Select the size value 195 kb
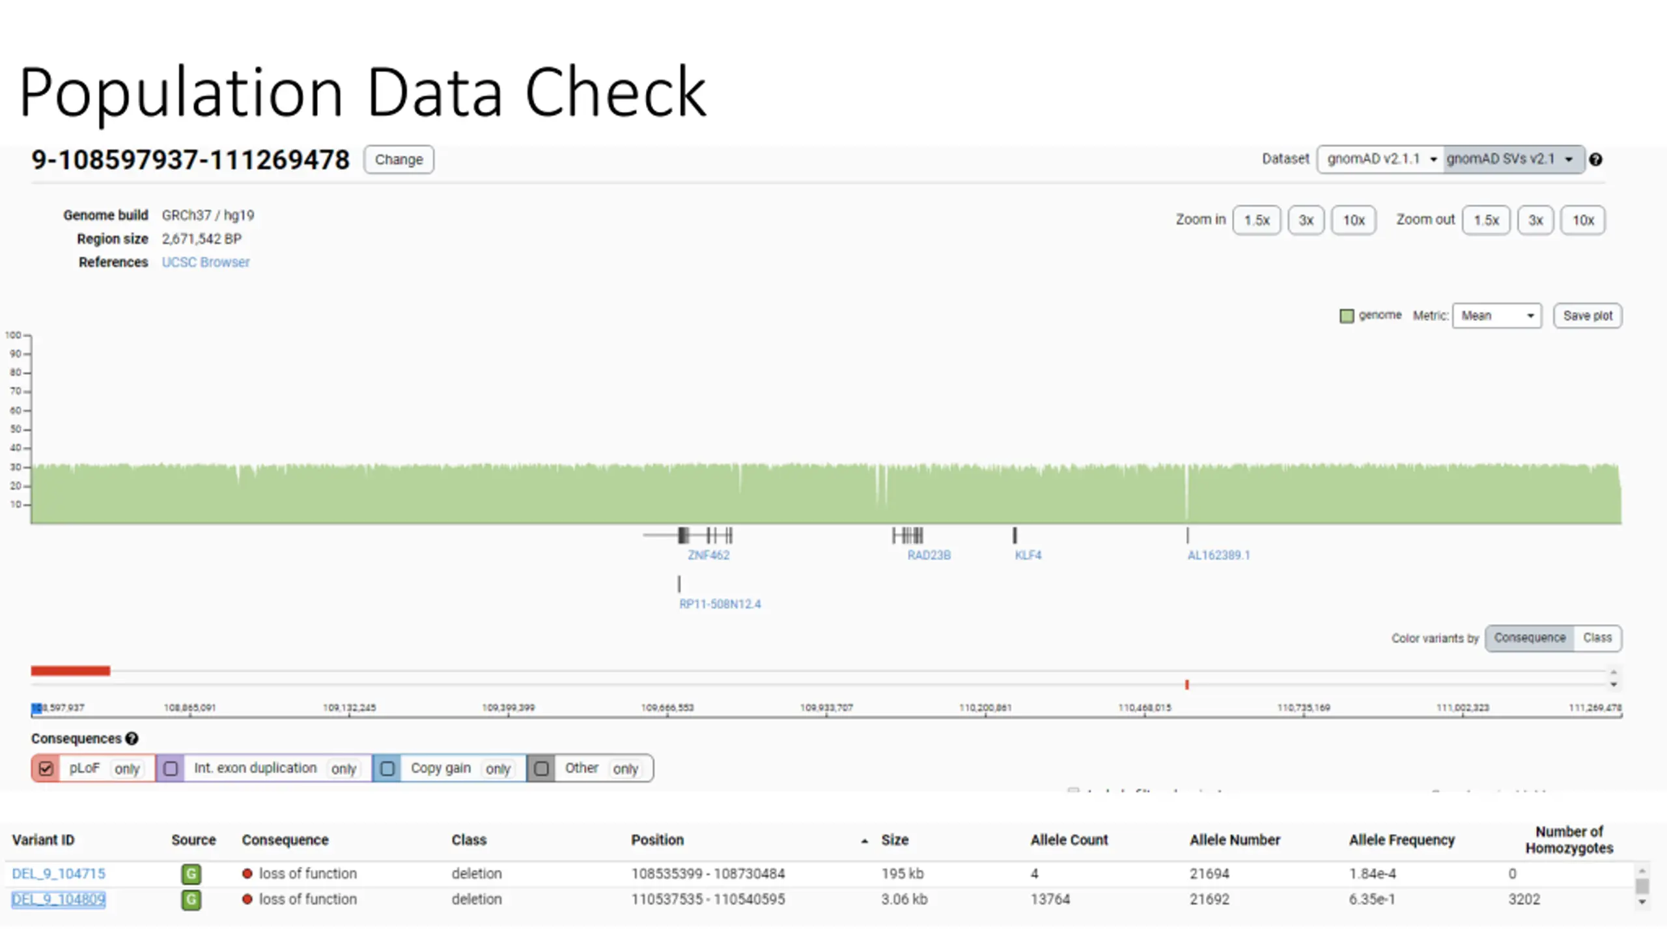This screenshot has height=937, width=1667. coord(903,874)
